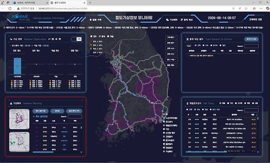The height and width of the screenshot is (163, 270).
Task: Toggle the 일반열차 map layer checkbox
Action: click(164, 144)
